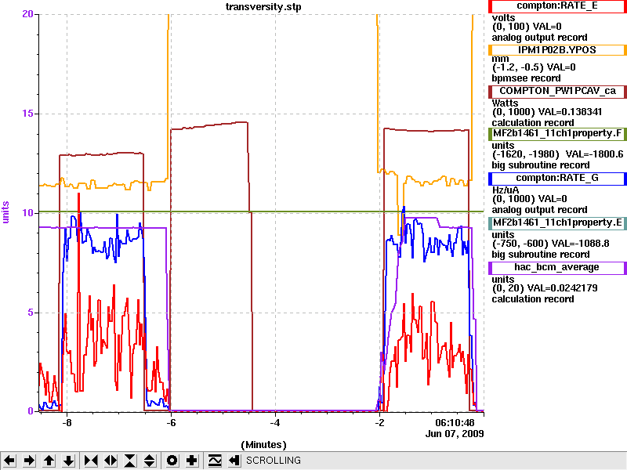
Task: Select the MF2b1461_11ch1property.F legend entry
Action: coord(557,133)
